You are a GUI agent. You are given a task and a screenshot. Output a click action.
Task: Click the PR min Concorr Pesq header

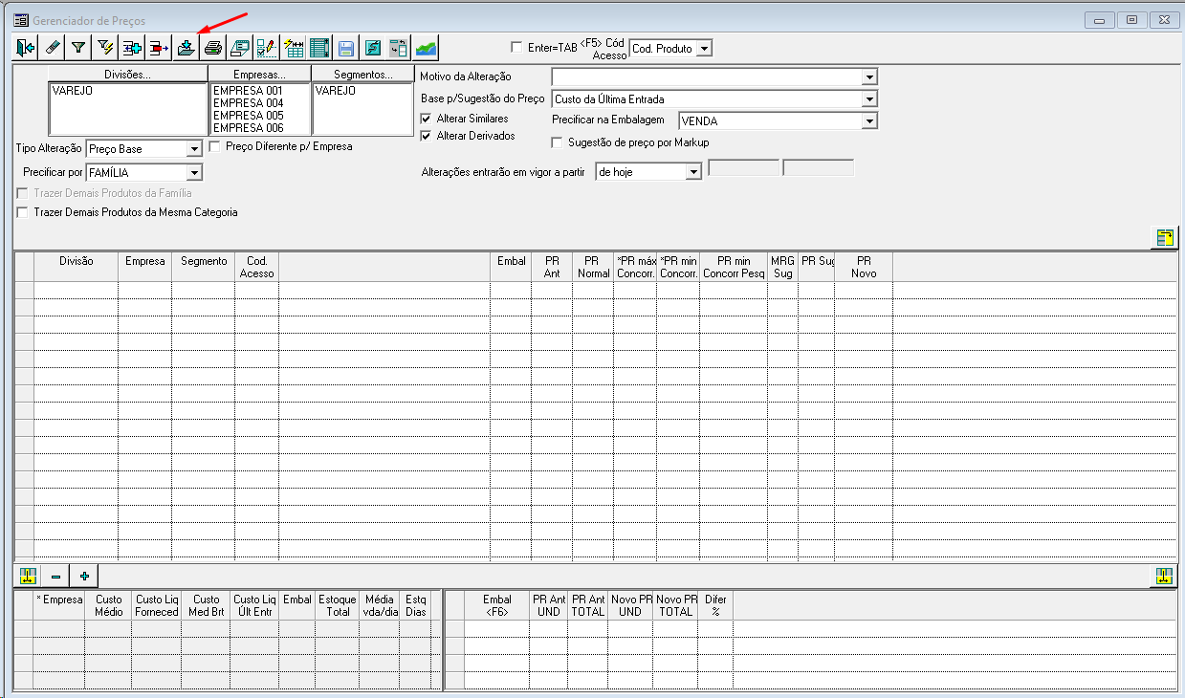734,267
